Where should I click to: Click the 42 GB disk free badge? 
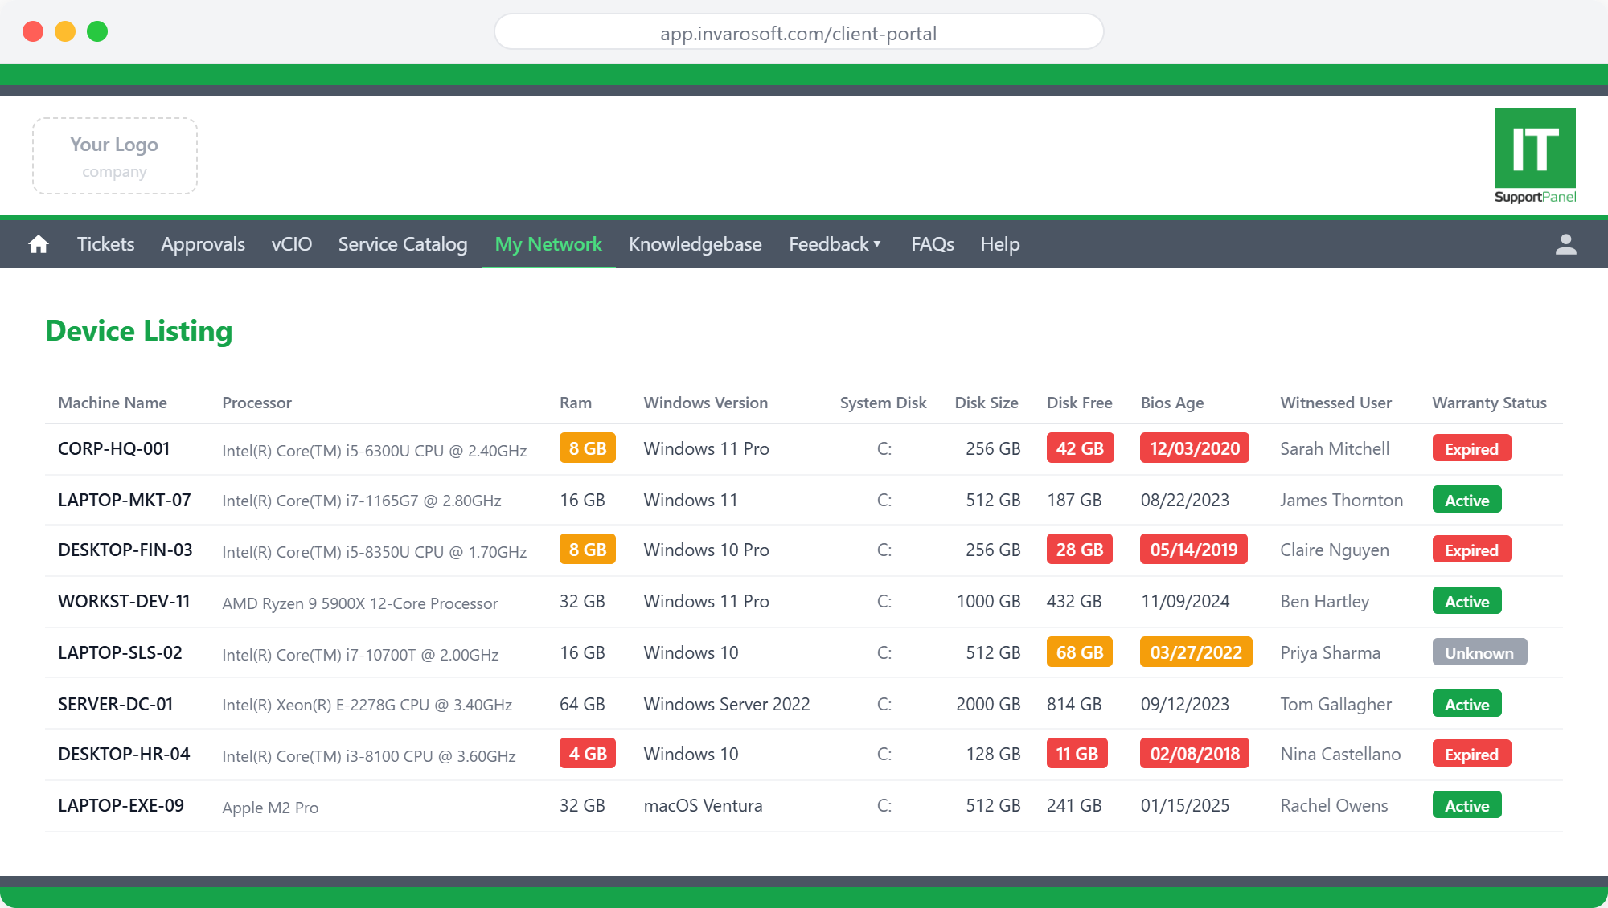[1080, 448]
